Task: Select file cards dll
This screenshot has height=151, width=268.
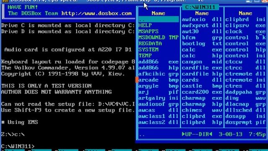Action: (202, 80)
